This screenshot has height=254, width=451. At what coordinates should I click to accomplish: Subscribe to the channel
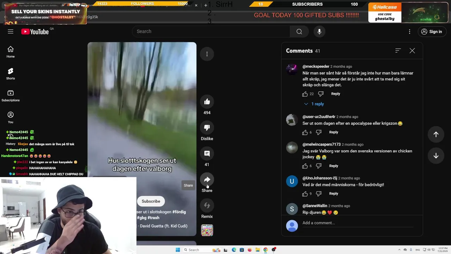[151, 201]
